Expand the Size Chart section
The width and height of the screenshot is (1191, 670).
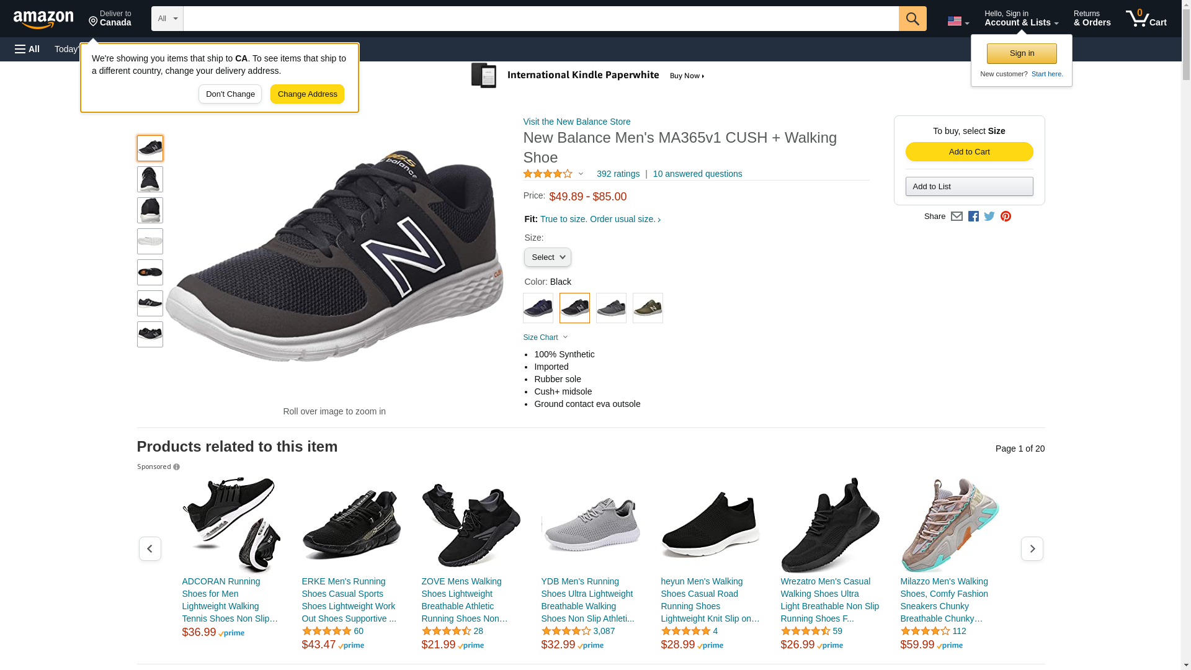pos(545,337)
